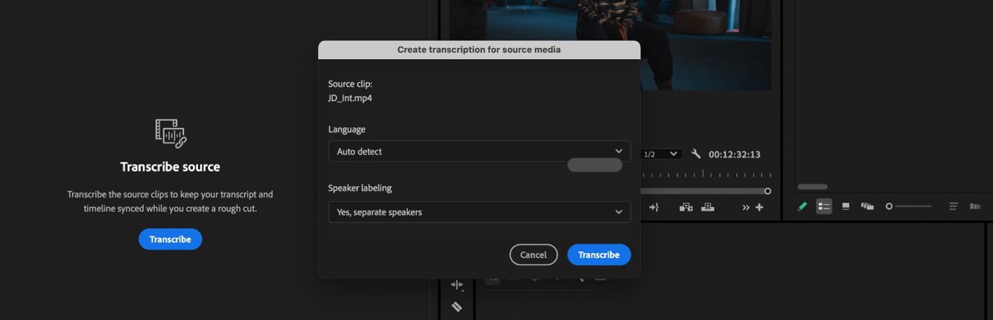Click the Transcribe source filmstrip icon
Viewport: 993px width, 320px height.
[x=171, y=133]
